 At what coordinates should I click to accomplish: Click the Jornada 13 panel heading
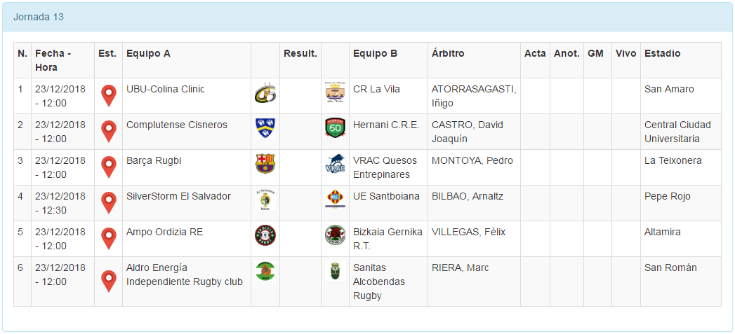click(39, 17)
